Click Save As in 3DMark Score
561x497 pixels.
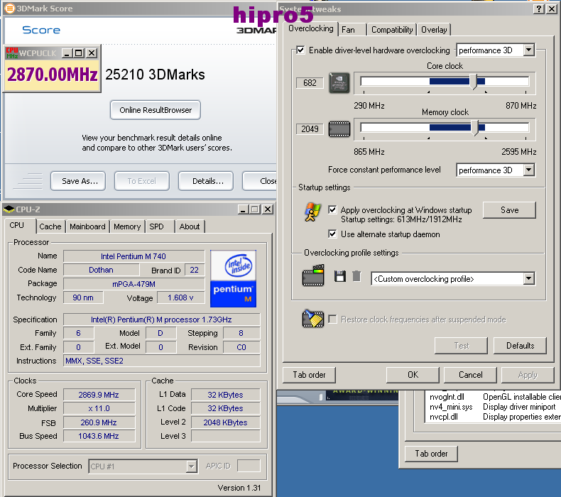point(78,181)
